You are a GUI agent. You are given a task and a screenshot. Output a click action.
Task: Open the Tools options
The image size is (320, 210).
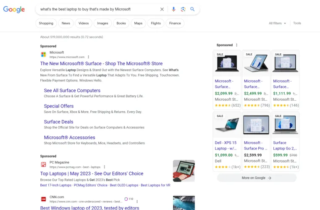pyautogui.click(x=297, y=24)
